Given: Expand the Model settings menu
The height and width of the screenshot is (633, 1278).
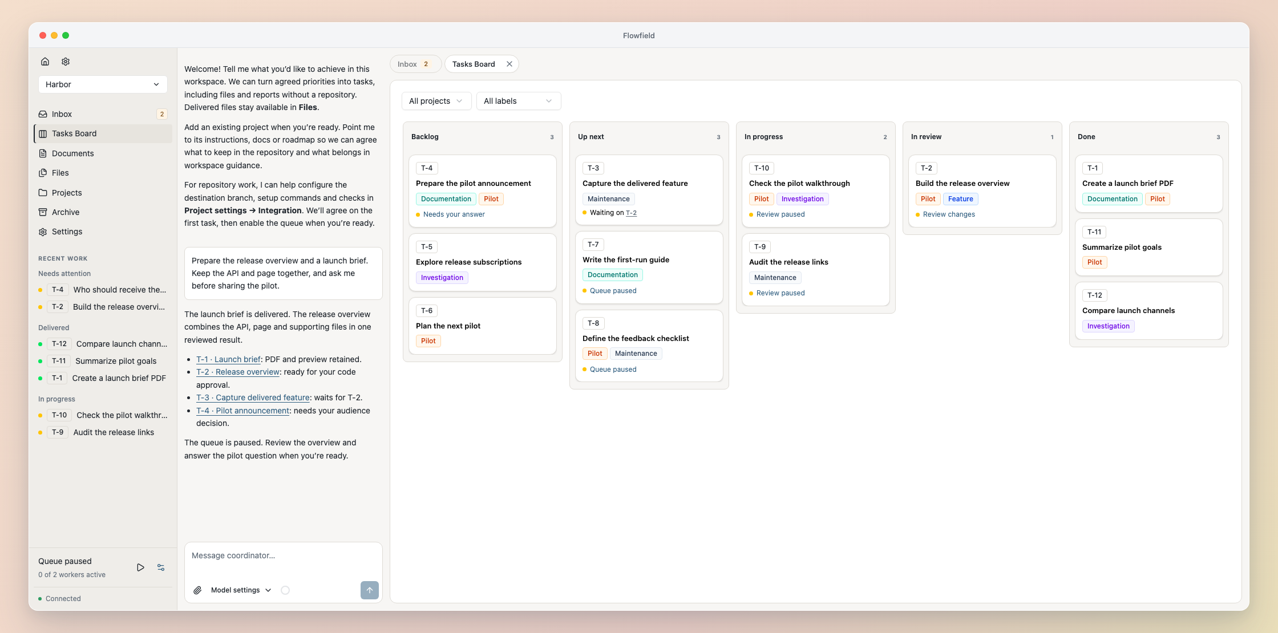Looking at the screenshot, I should 241,590.
